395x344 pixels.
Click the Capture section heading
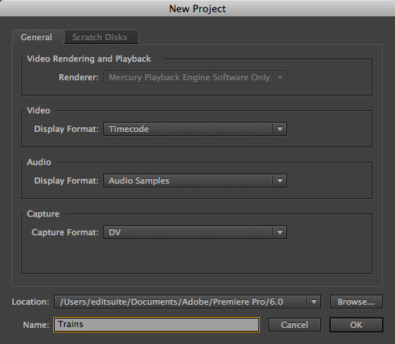pyautogui.click(x=43, y=214)
